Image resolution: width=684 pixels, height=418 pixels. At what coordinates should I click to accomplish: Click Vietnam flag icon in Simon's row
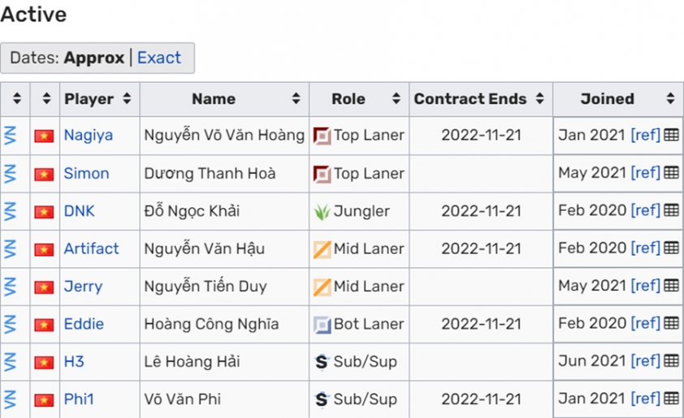point(44,174)
